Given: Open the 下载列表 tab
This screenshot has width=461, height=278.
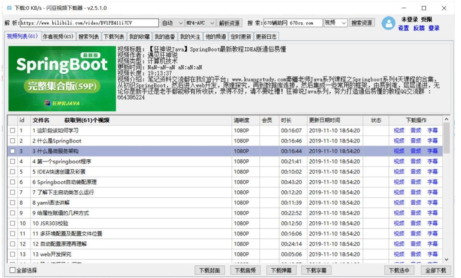Looking at the screenshot, I should tap(113, 37).
